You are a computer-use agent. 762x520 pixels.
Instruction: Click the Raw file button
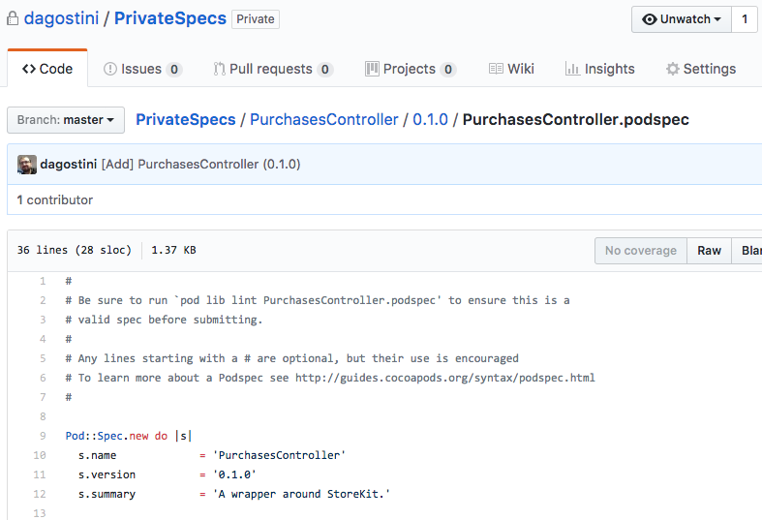click(x=709, y=251)
